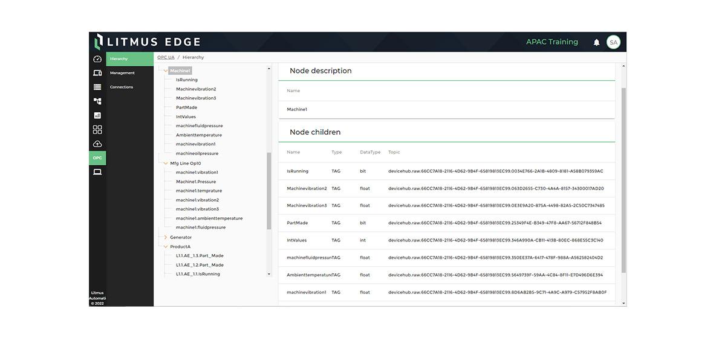Select machine1.fluidpressure in the tree

point(201,228)
